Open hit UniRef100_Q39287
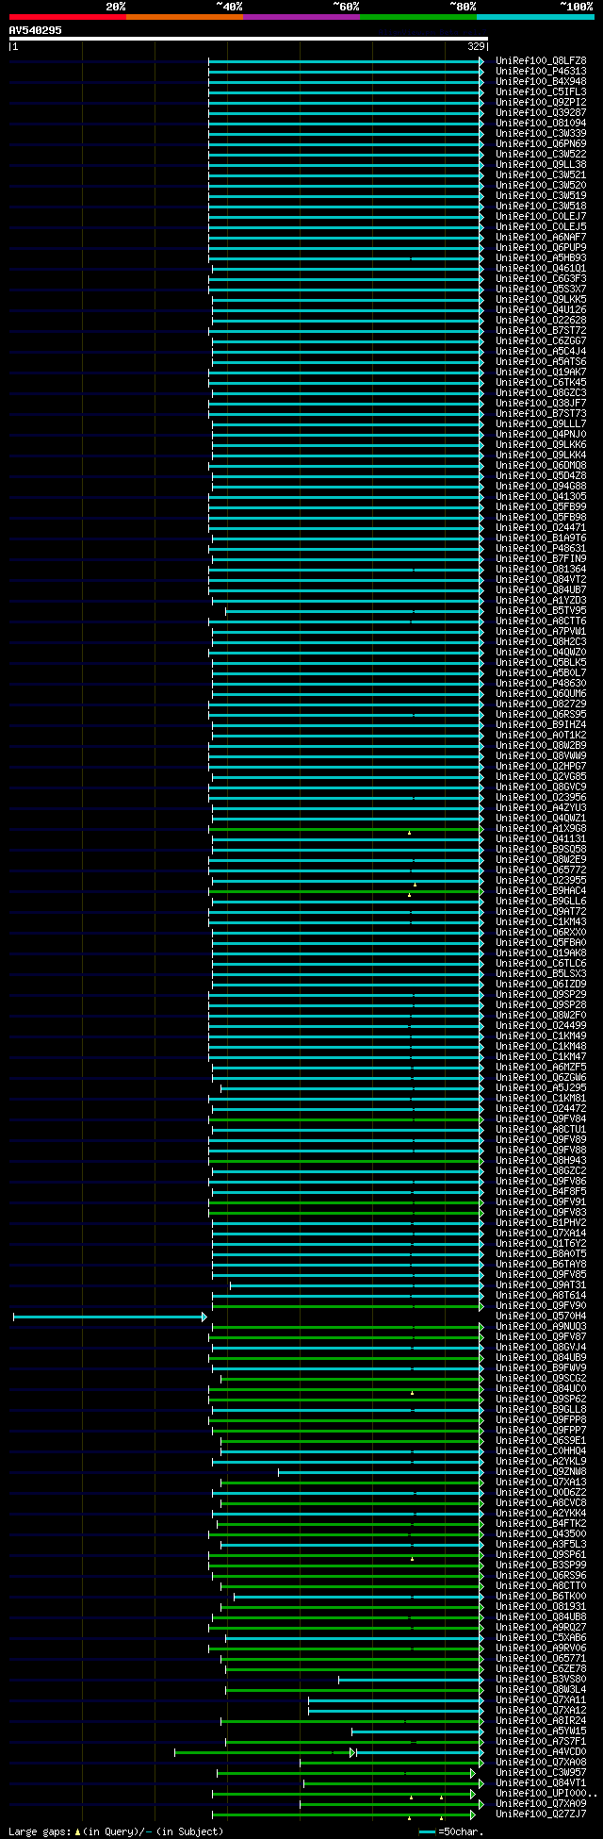This screenshot has height=1839, width=603. point(541,112)
